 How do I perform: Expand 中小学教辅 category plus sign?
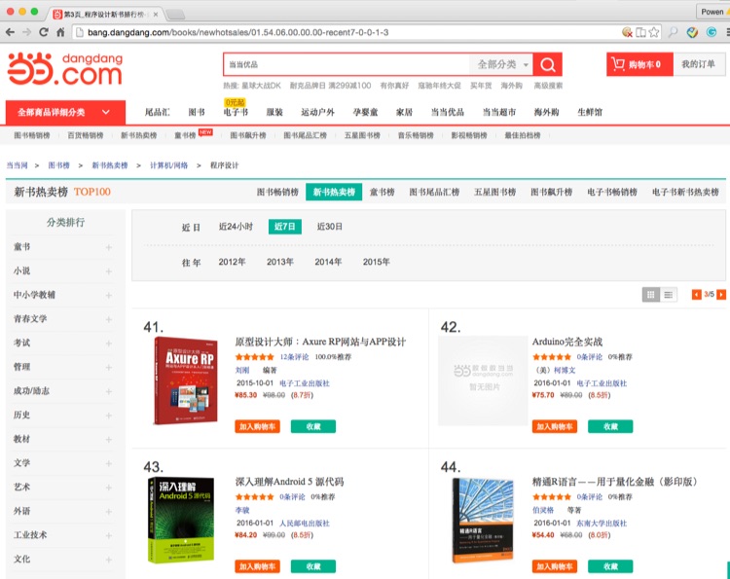pyautogui.click(x=108, y=295)
